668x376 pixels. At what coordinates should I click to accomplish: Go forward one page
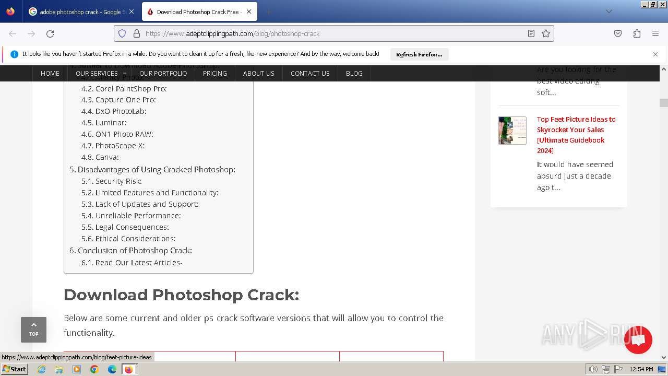pos(31,33)
